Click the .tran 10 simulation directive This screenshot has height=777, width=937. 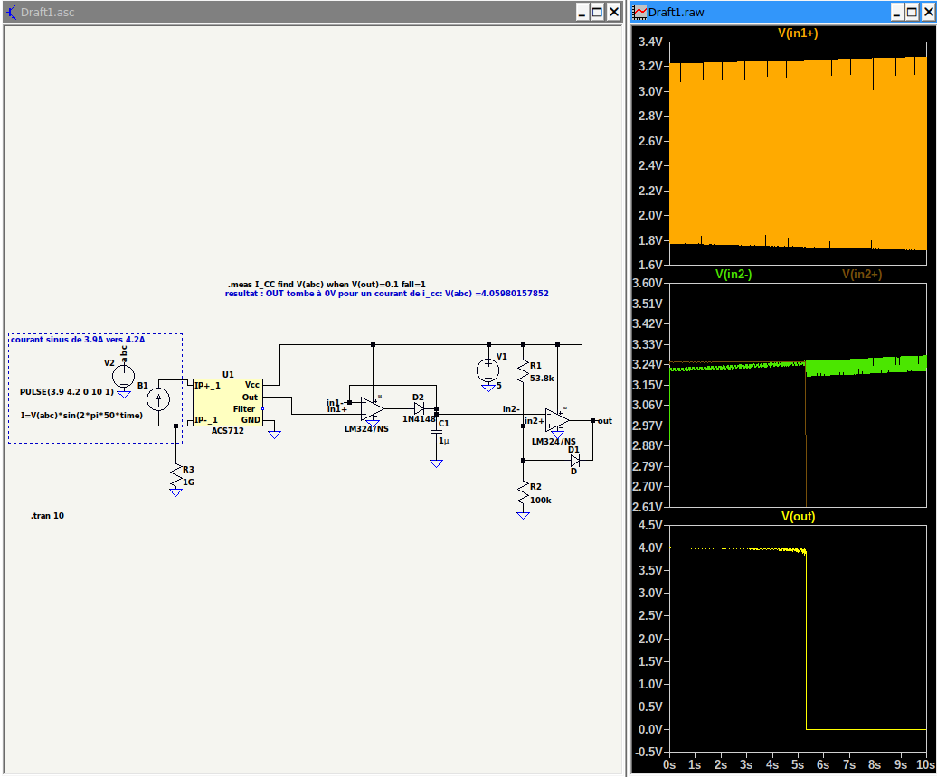click(47, 516)
